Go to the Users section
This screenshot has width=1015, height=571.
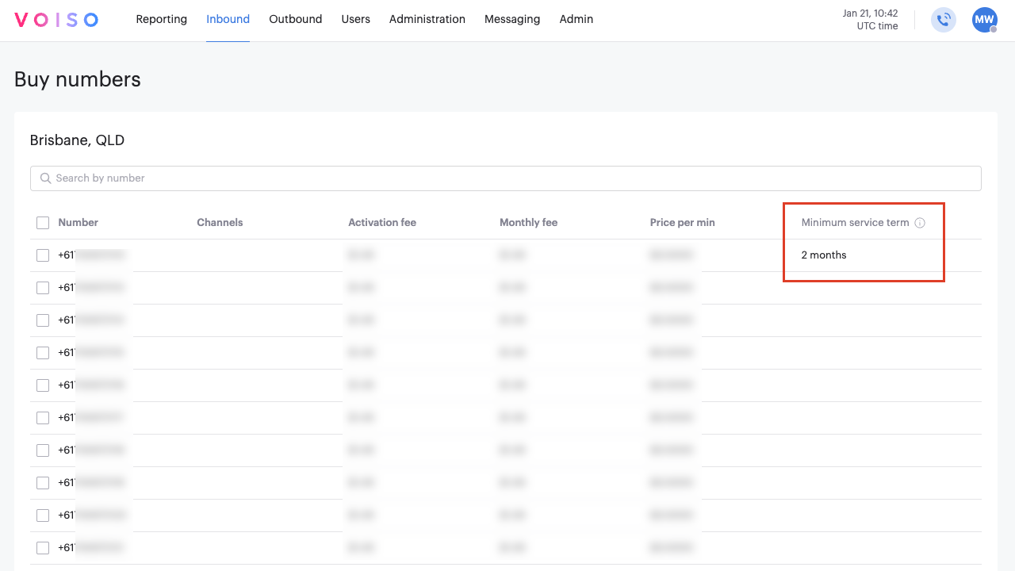[355, 19]
